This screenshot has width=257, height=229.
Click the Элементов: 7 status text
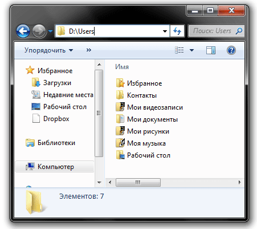click(x=81, y=196)
